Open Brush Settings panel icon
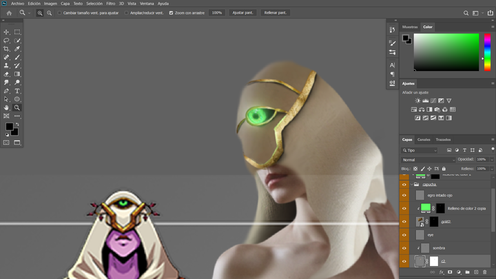The image size is (496, 279). point(392,43)
